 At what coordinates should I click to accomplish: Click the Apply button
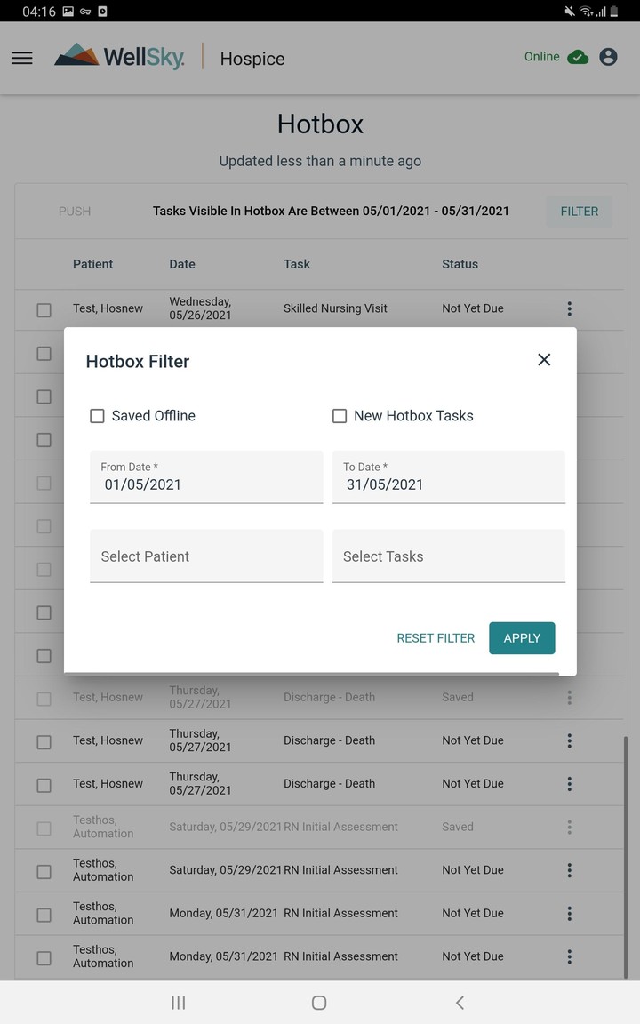click(x=522, y=638)
